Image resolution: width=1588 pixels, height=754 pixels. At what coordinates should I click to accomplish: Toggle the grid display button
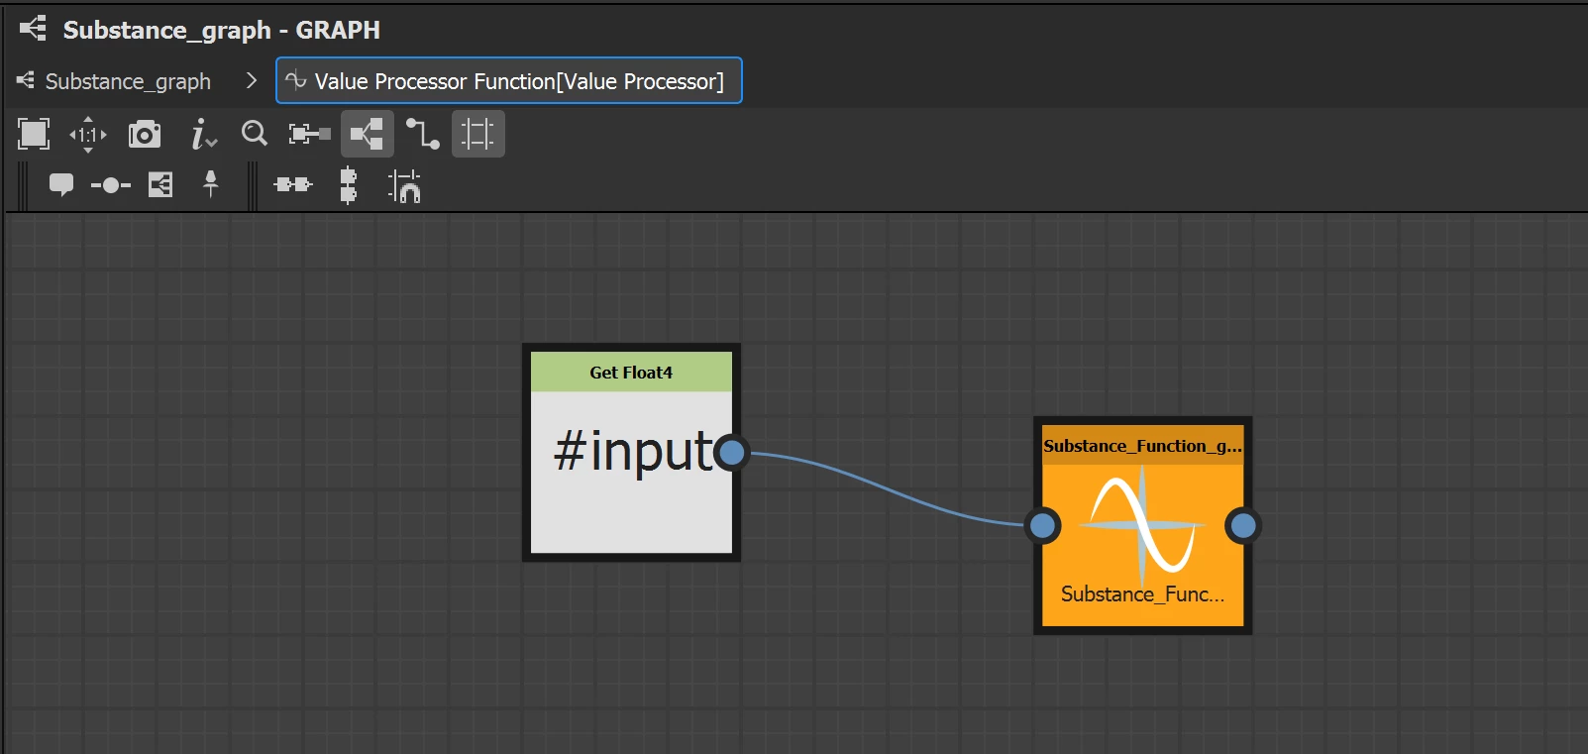pyautogui.click(x=478, y=134)
